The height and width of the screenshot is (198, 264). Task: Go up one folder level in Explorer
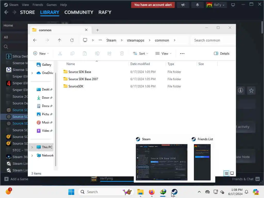[x=60, y=40]
